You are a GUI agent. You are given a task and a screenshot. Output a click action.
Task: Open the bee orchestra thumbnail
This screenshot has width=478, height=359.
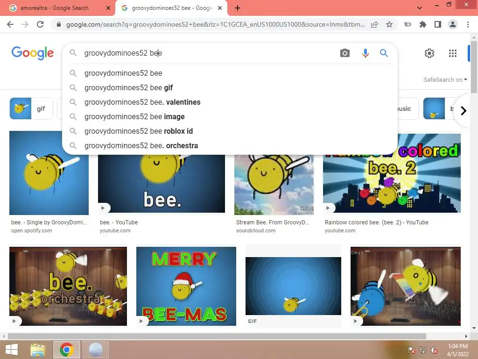[68, 286]
